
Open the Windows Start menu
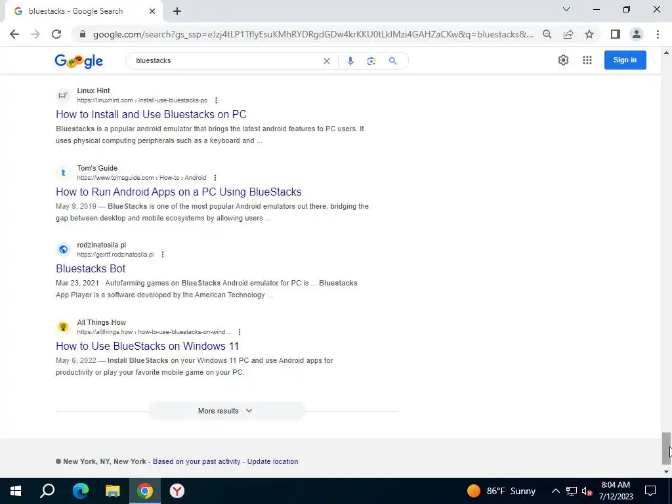pos(16,491)
